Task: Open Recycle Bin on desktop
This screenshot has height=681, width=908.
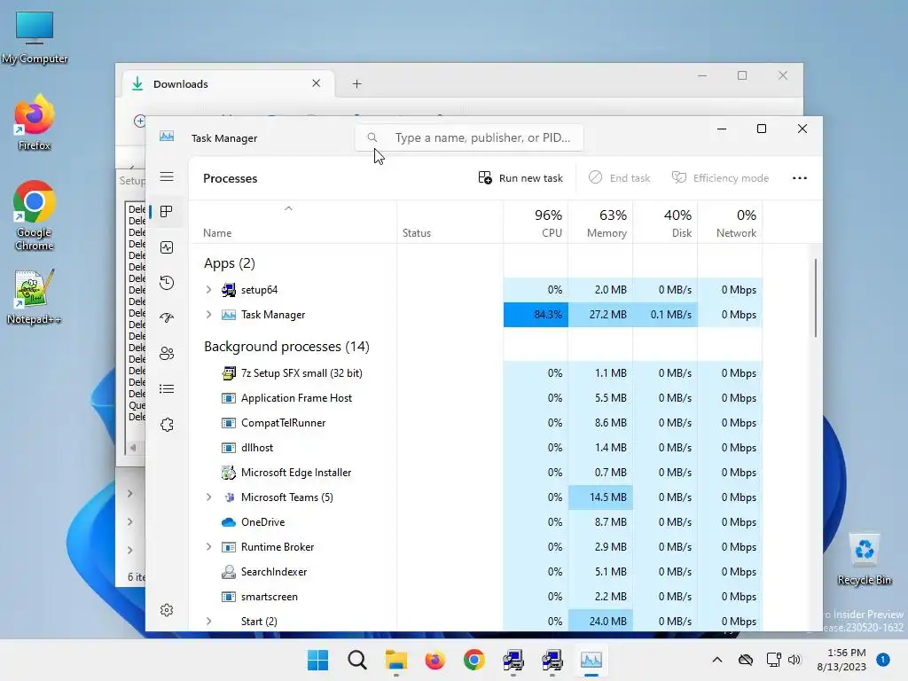Action: (864, 559)
